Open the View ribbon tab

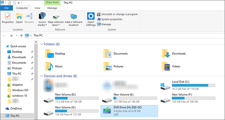37,8
